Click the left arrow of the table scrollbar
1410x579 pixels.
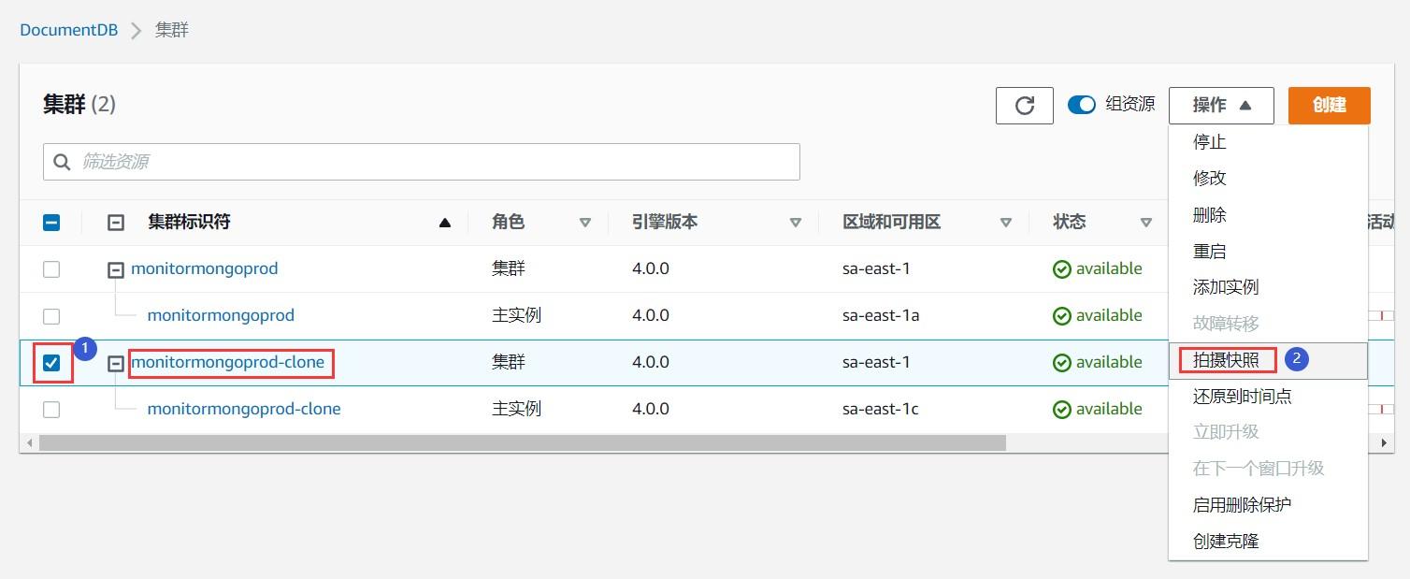point(29,442)
